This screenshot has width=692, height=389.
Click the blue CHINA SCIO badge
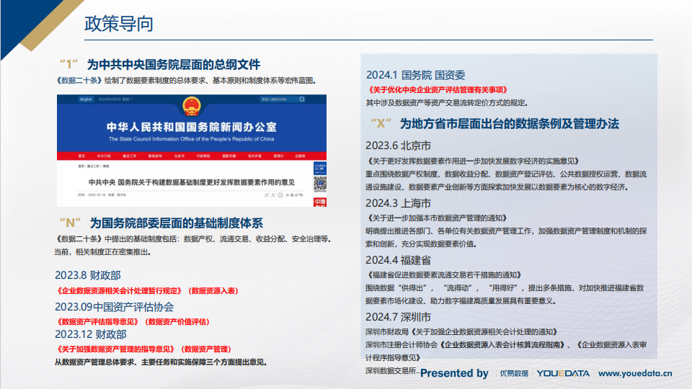point(319,169)
